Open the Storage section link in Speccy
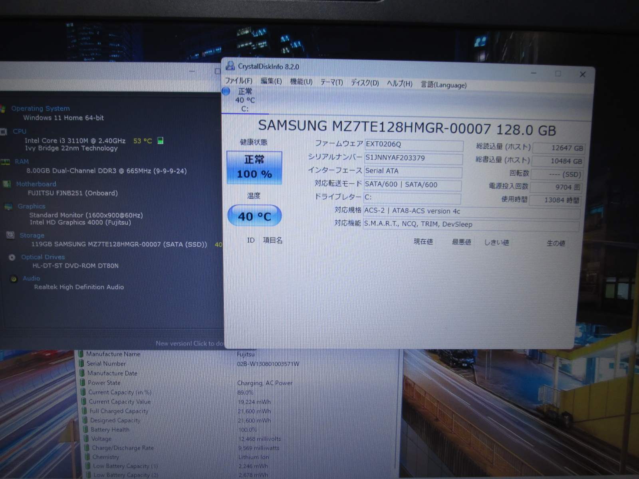The image size is (639, 479). 32,236
